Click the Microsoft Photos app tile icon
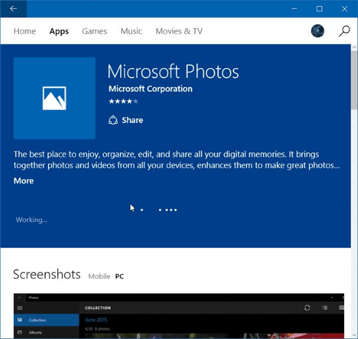The width and height of the screenshot is (358, 339). coord(55,98)
